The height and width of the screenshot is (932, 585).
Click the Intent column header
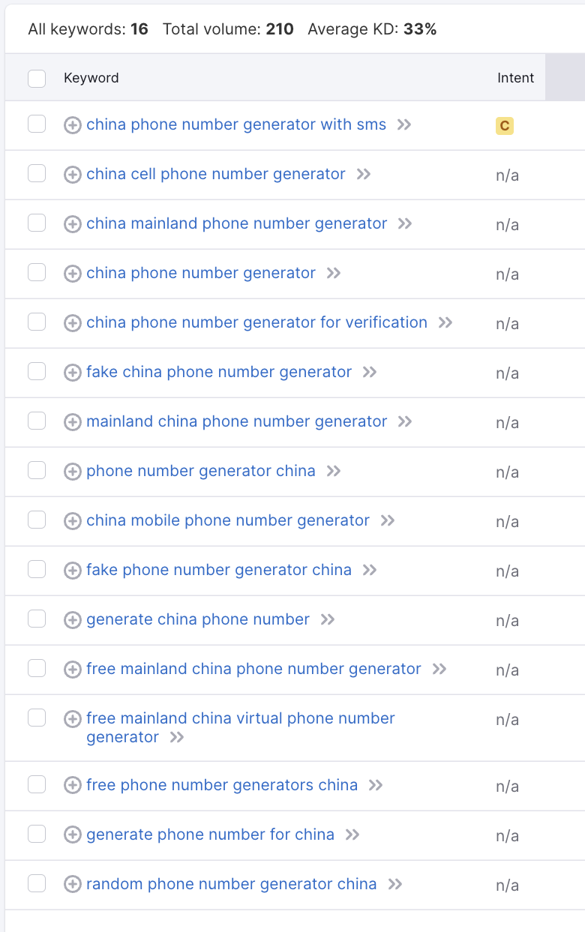coord(516,77)
